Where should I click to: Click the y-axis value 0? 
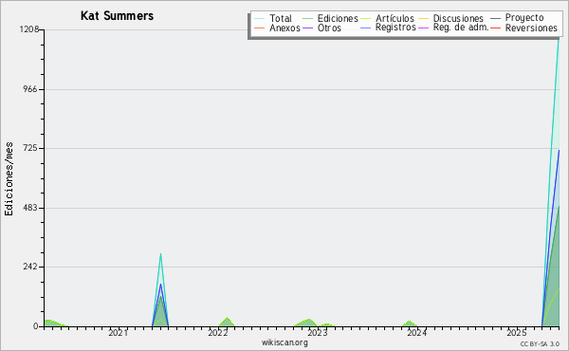pyautogui.click(x=36, y=326)
